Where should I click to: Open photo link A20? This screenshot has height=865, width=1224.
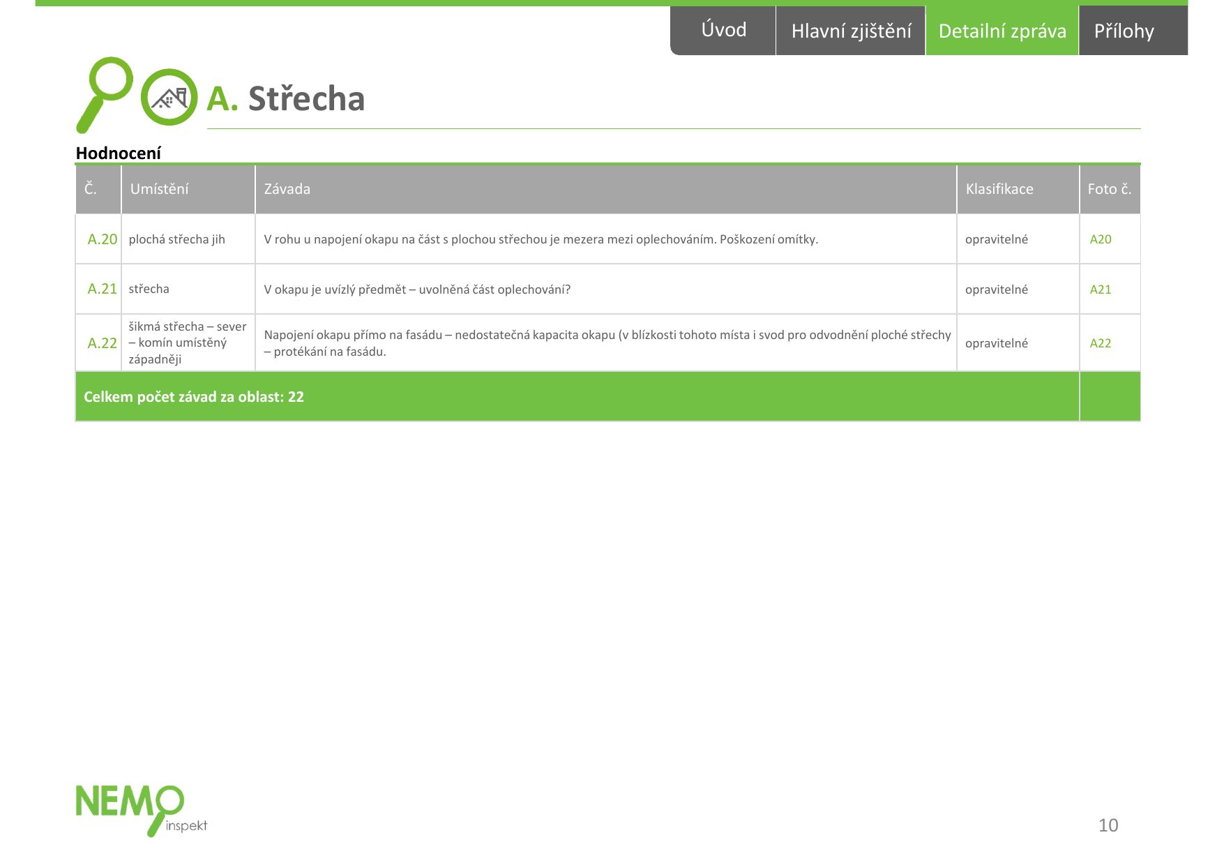tap(1101, 239)
